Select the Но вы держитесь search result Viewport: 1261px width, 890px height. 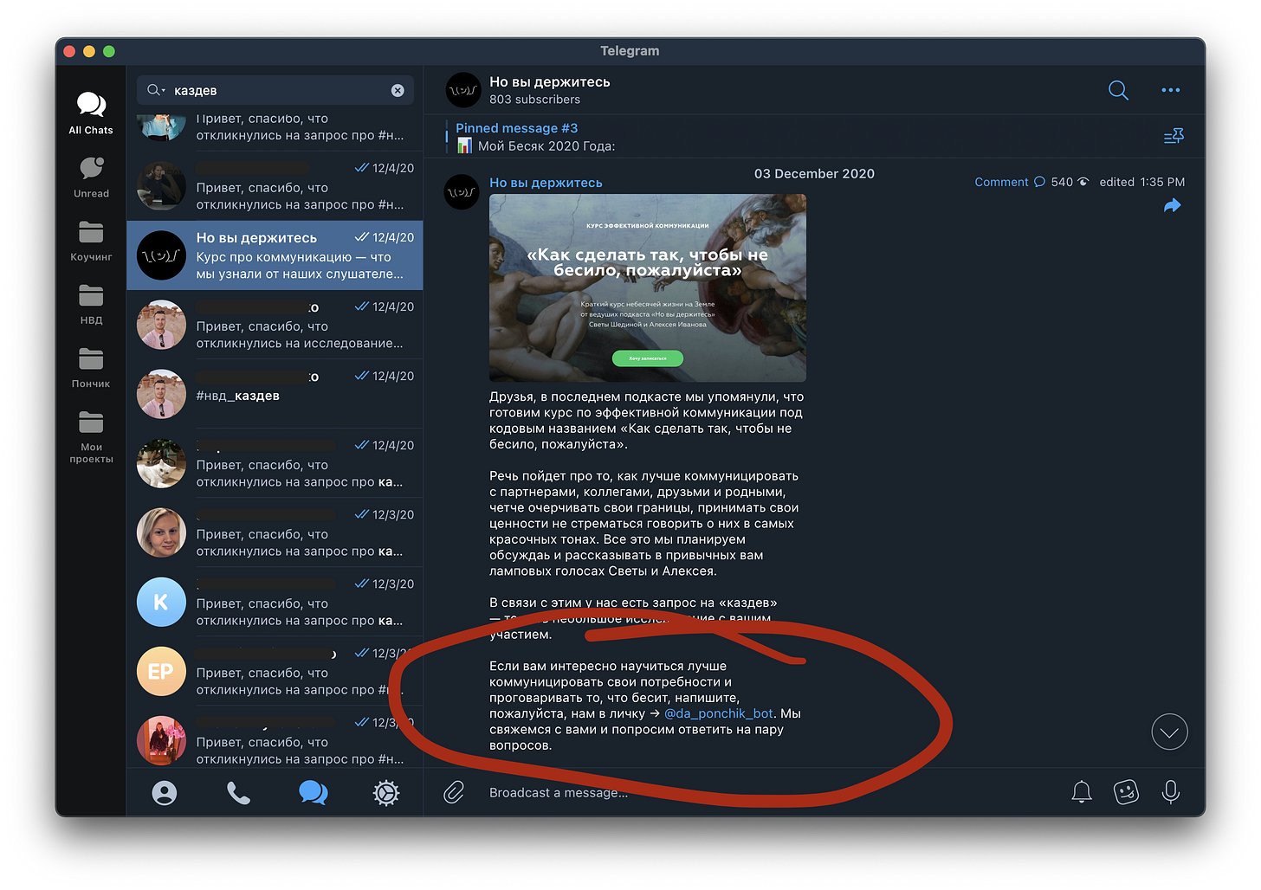coord(275,255)
